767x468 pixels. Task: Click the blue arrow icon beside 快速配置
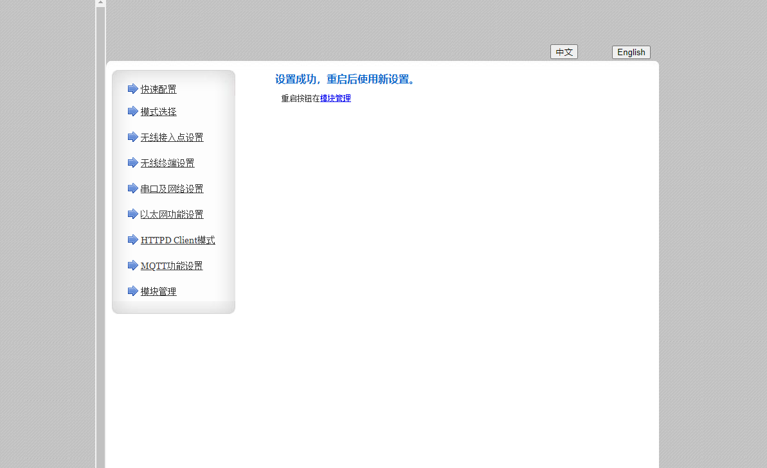133,89
